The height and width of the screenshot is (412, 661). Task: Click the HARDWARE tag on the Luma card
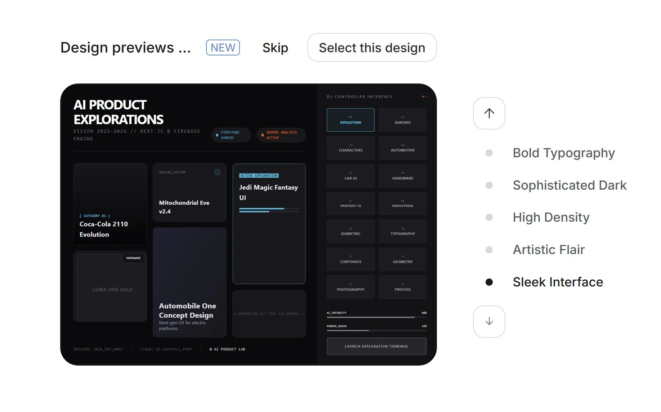pos(133,258)
